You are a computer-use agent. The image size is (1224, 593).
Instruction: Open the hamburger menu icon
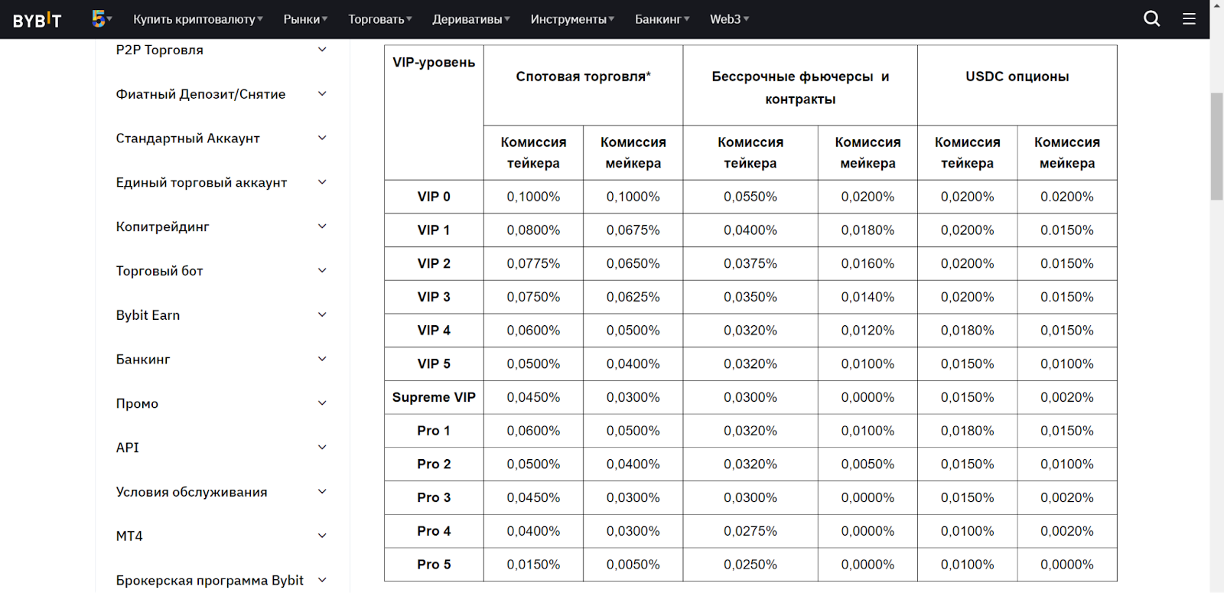click(1189, 19)
